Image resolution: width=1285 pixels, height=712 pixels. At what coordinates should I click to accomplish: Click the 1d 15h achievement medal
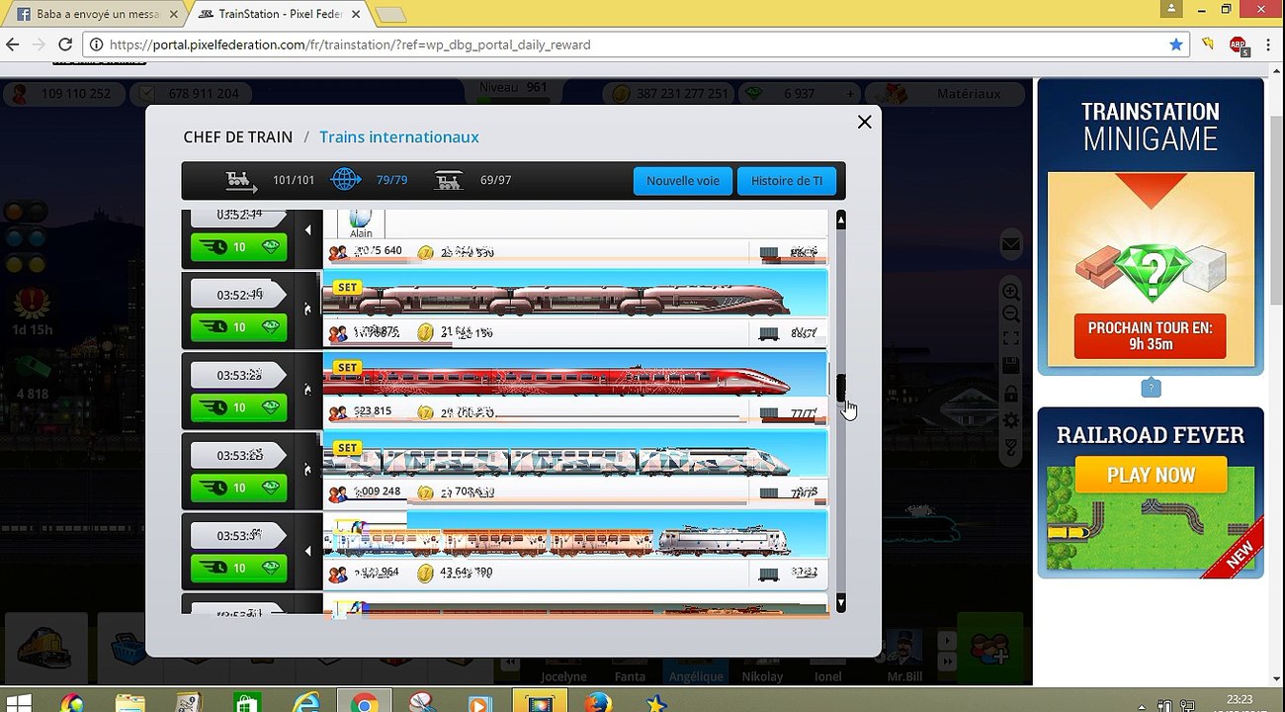(x=33, y=305)
